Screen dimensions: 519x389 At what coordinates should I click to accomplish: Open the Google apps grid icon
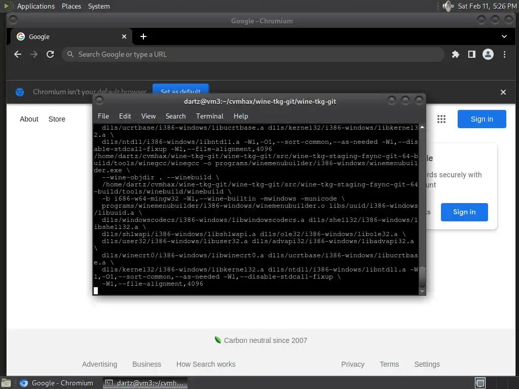pyautogui.click(x=441, y=119)
